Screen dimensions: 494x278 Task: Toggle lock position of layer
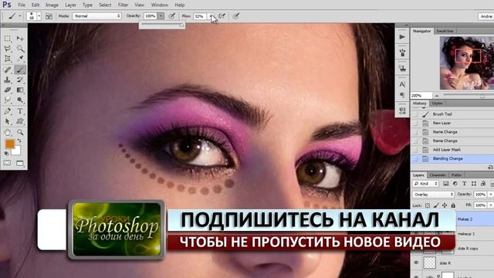tap(445, 205)
